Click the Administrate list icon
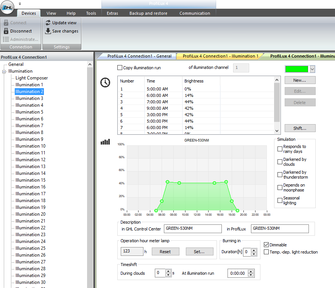335x288 pixels. pyautogui.click(x=6, y=39)
